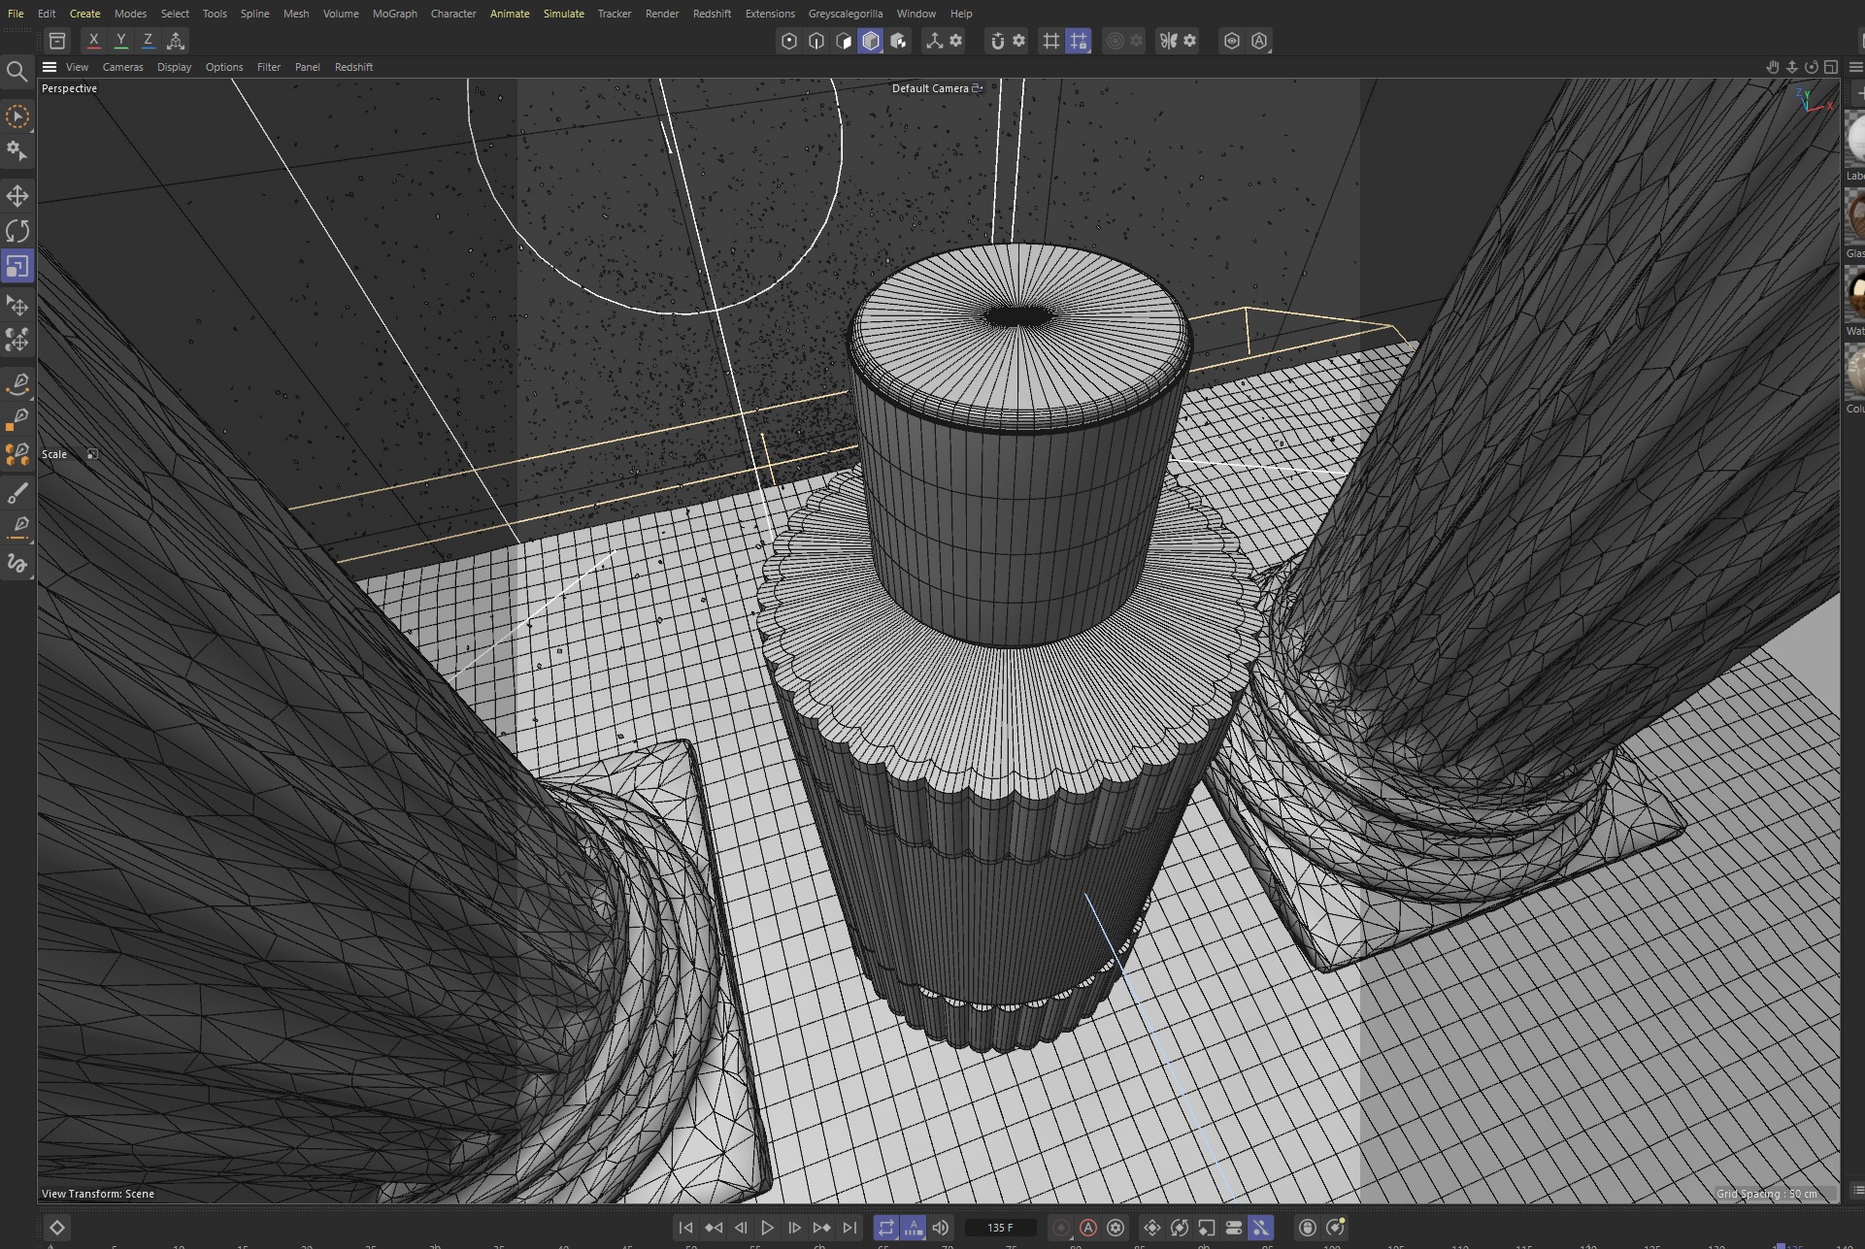This screenshot has width=1865, height=1249.
Task: Activate Points mode in top toolbar
Action: tap(789, 41)
